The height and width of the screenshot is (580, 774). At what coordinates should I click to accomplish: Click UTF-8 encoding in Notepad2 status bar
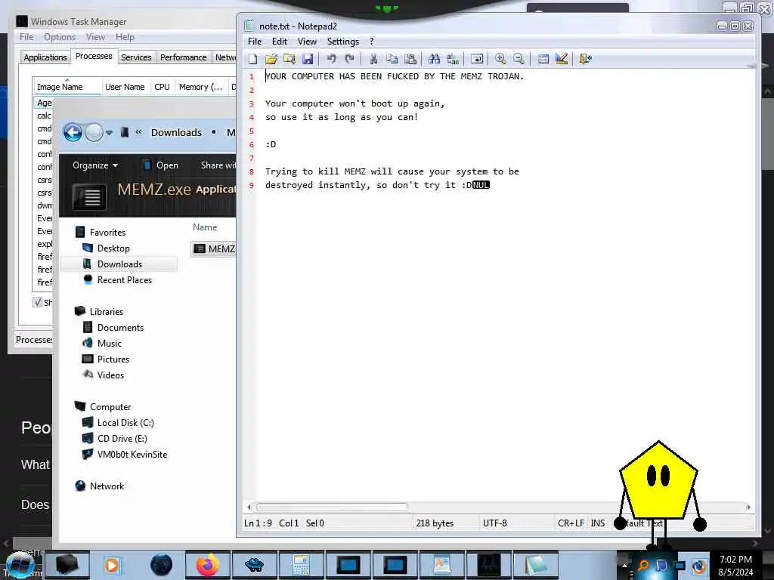tap(494, 523)
